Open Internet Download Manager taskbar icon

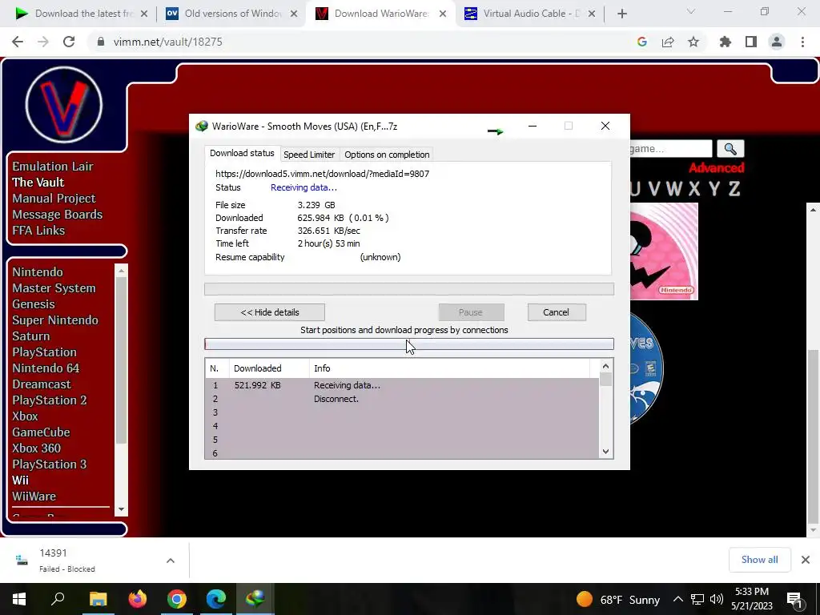point(255,599)
